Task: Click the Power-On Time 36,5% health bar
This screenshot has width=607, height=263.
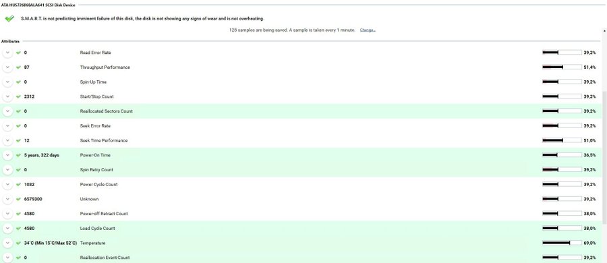Action: (x=562, y=155)
